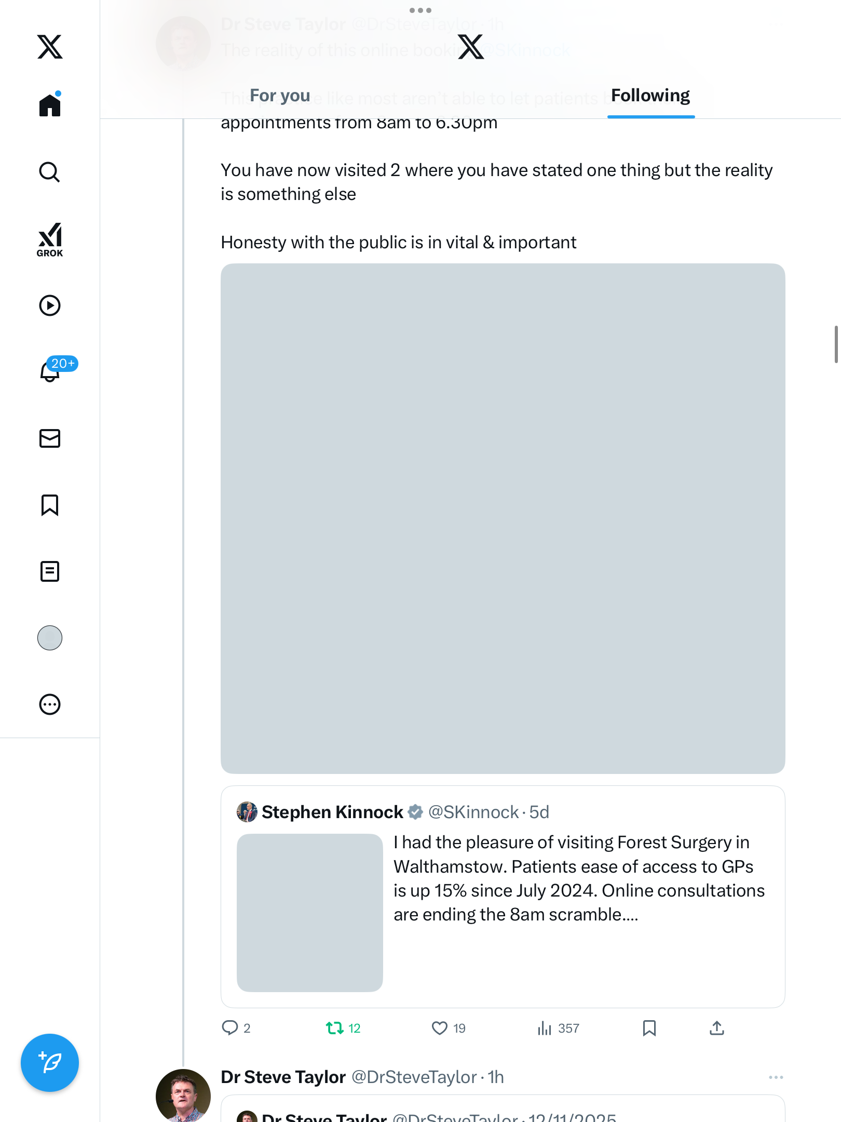The width and height of the screenshot is (841, 1122).
Task: Click the vertical scrollbar thumb
Action: [x=836, y=344]
